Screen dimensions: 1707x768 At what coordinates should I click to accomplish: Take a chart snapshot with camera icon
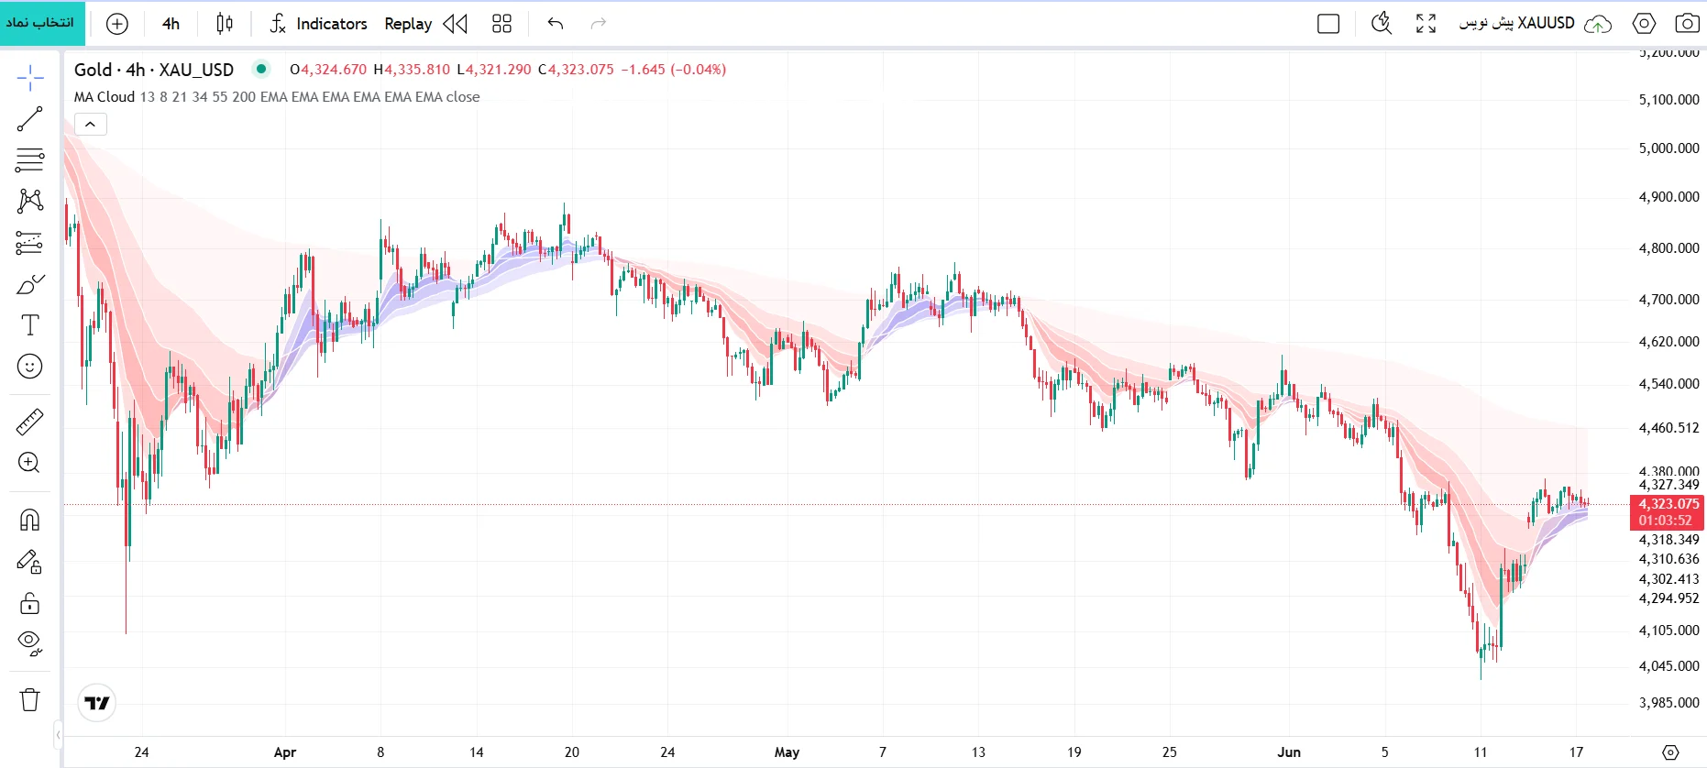click(x=1687, y=24)
